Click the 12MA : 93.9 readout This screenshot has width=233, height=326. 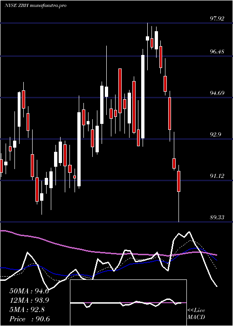click(x=29, y=300)
